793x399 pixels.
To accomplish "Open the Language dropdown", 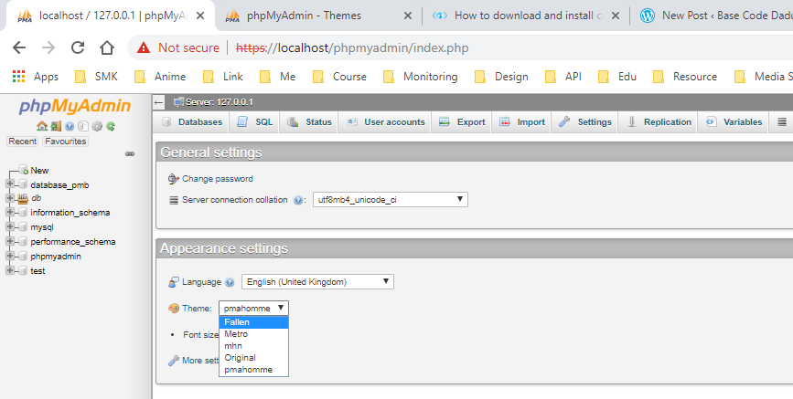I will (x=316, y=282).
